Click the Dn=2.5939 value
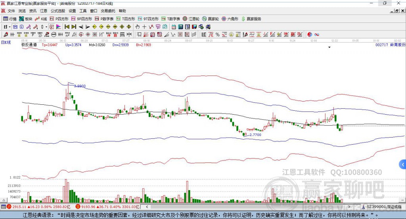 (121, 45)
